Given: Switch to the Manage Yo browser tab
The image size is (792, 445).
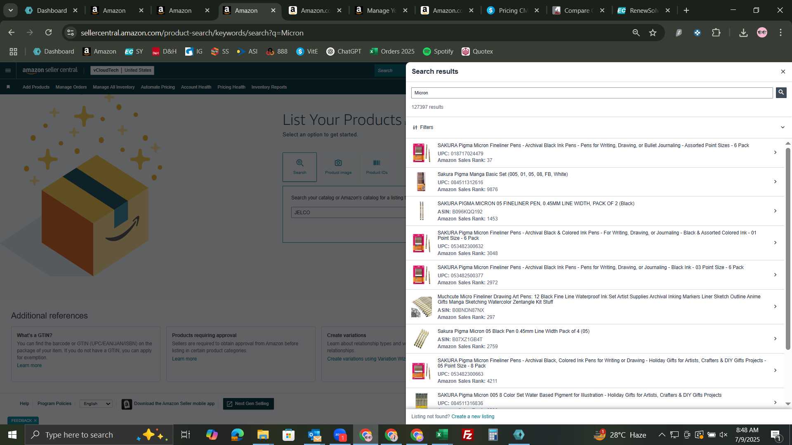Looking at the screenshot, I should (381, 11).
